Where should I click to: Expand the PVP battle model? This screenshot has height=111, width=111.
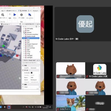tap(24, 29)
